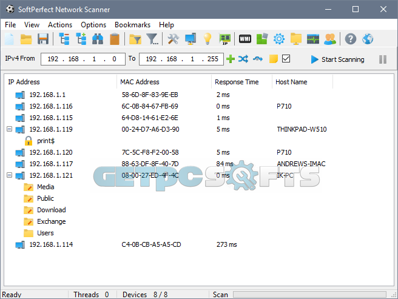Sort by the MAC Address column header
398x299 pixels.
click(x=164, y=82)
